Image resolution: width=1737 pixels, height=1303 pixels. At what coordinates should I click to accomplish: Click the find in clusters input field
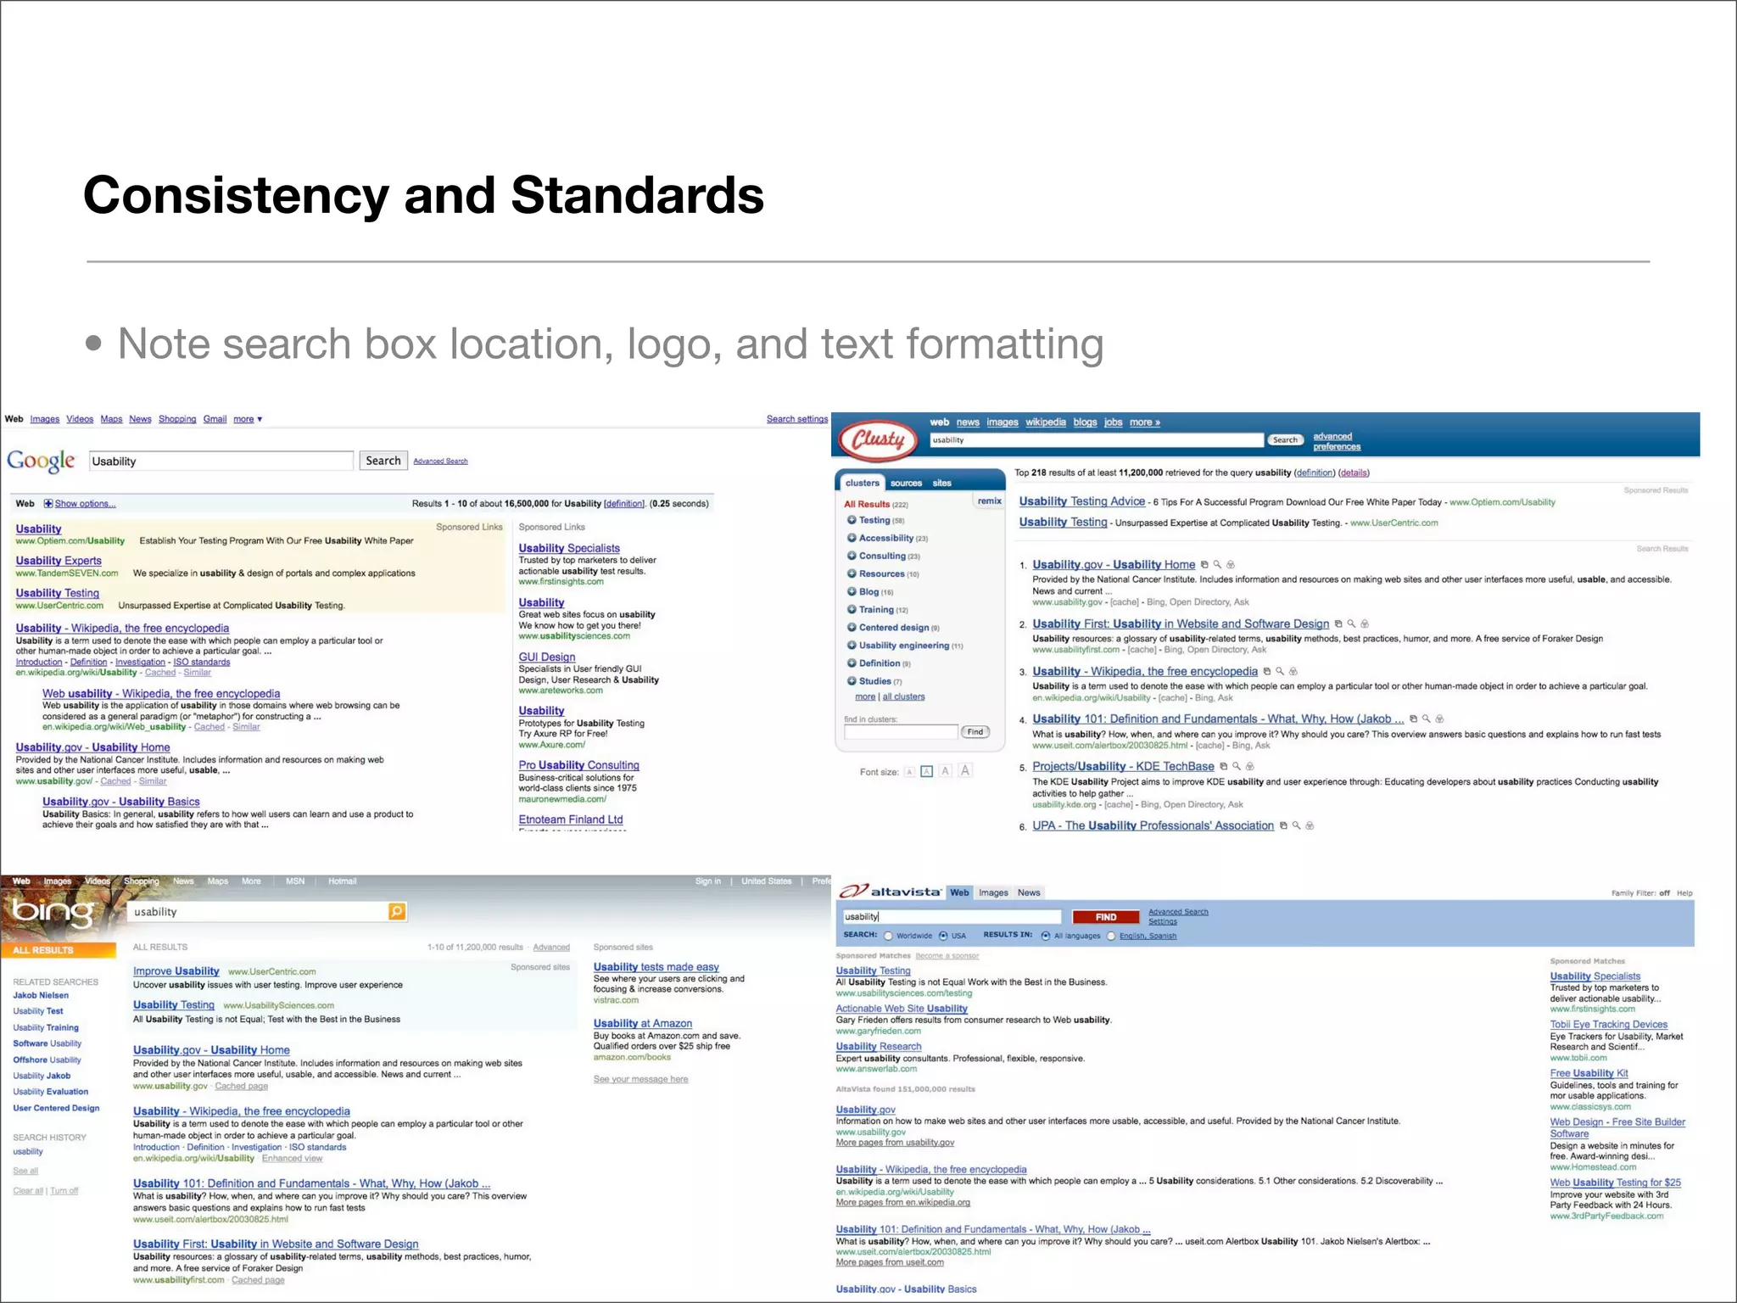tap(901, 732)
